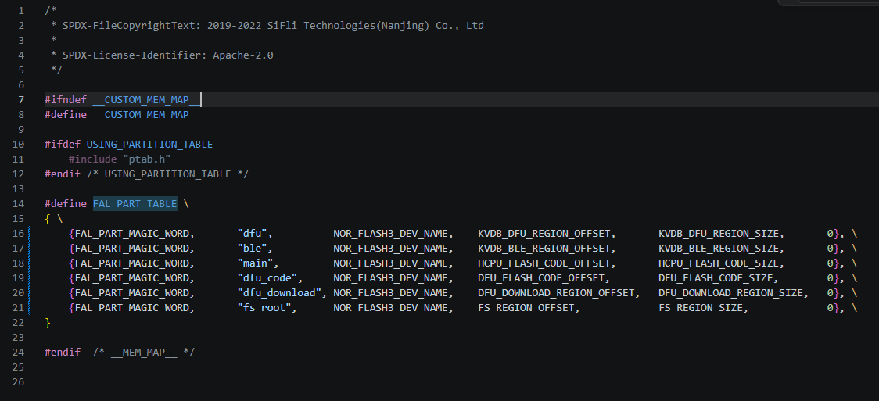The width and height of the screenshot is (879, 401).
Task: Click the "dfu_download" string literal
Action: point(281,293)
